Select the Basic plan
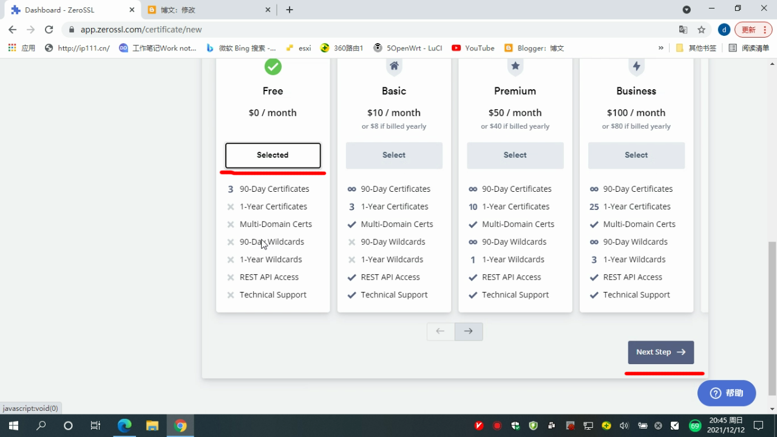 (x=394, y=155)
